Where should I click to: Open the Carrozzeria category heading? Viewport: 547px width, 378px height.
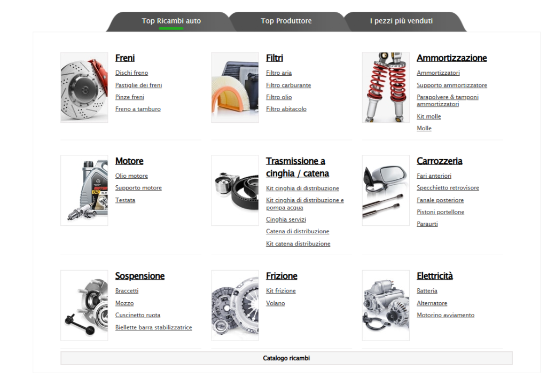(x=440, y=161)
